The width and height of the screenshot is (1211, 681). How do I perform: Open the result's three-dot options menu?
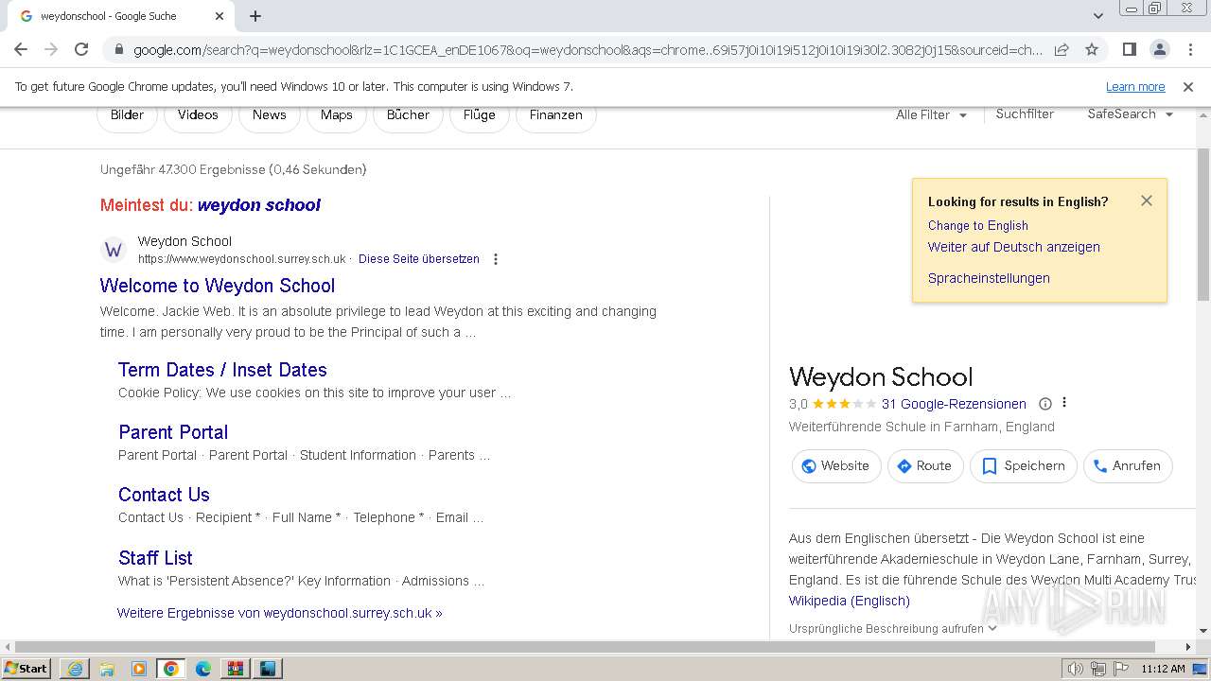click(496, 258)
